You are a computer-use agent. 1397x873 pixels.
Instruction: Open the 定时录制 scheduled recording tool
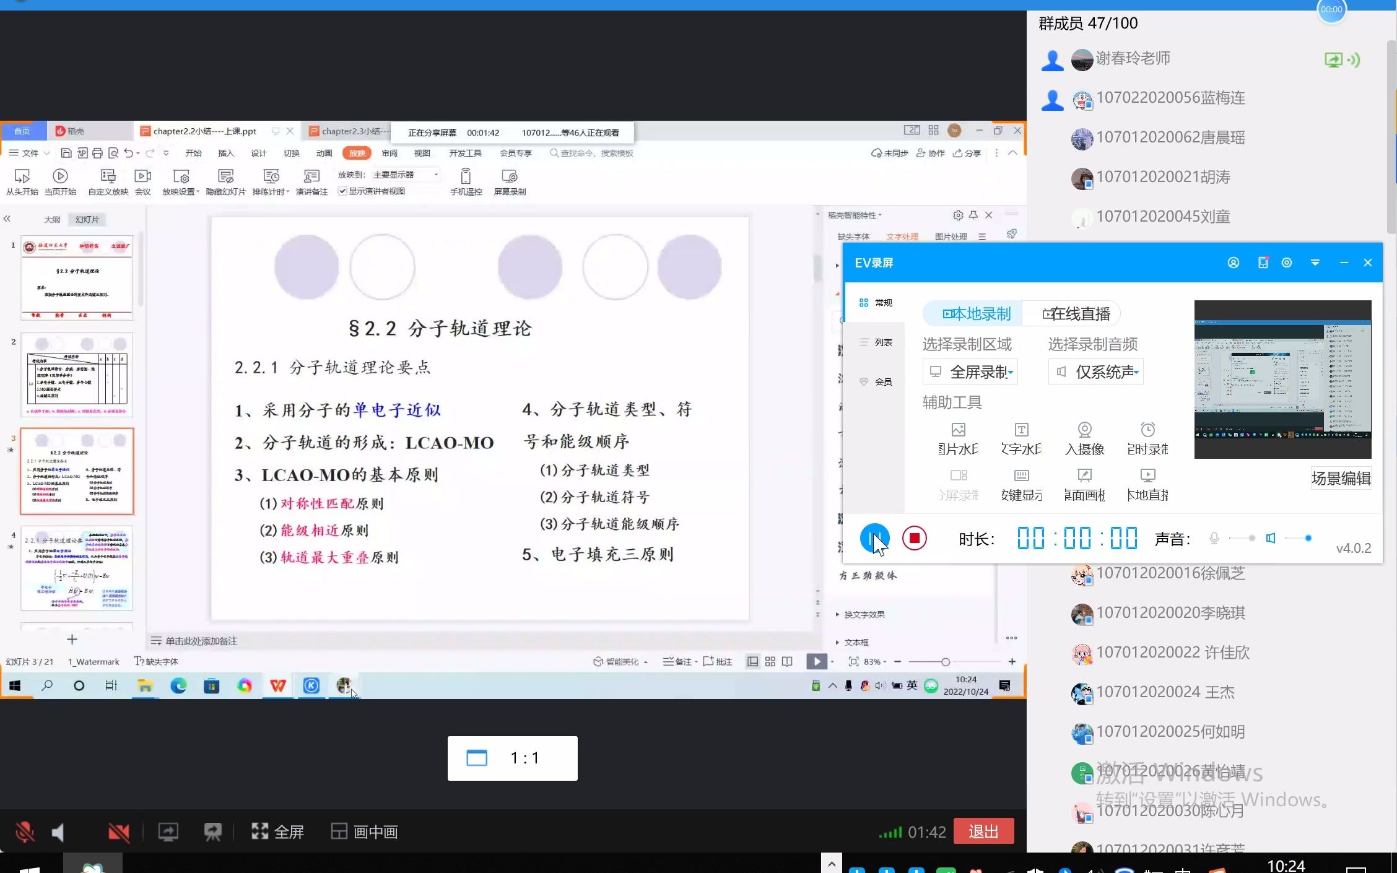click(1147, 438)
